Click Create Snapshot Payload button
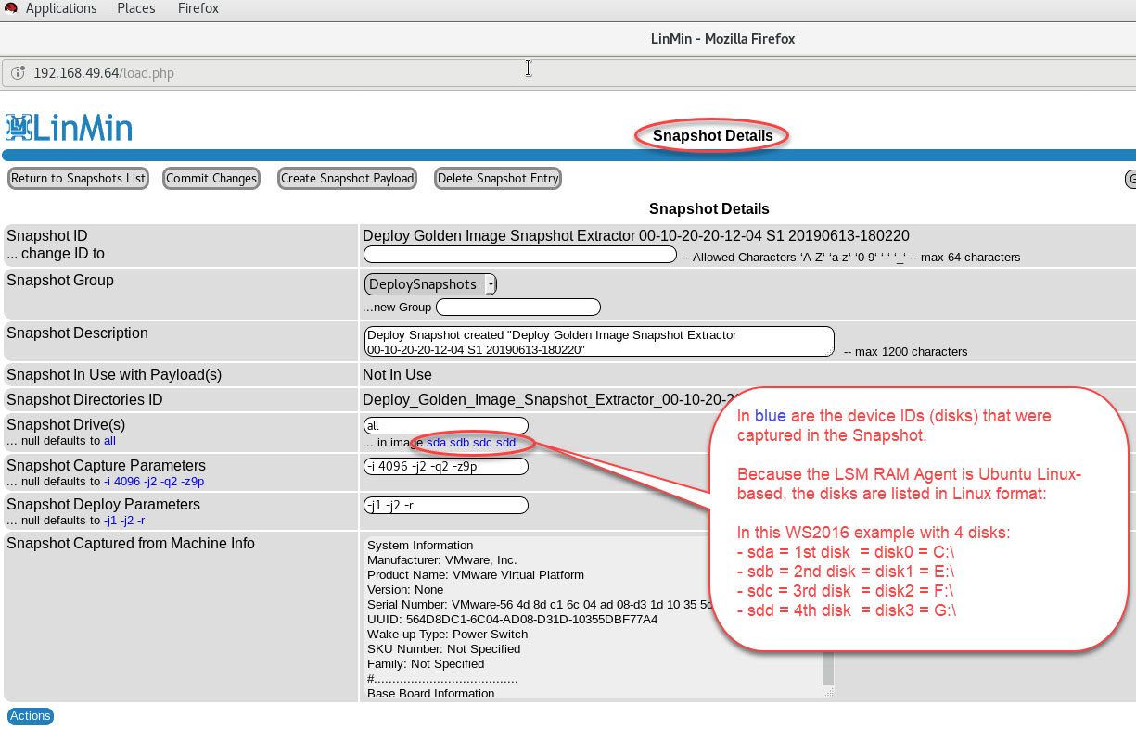The width and height of the screenshot is (1136, 729). pos(347,179)
